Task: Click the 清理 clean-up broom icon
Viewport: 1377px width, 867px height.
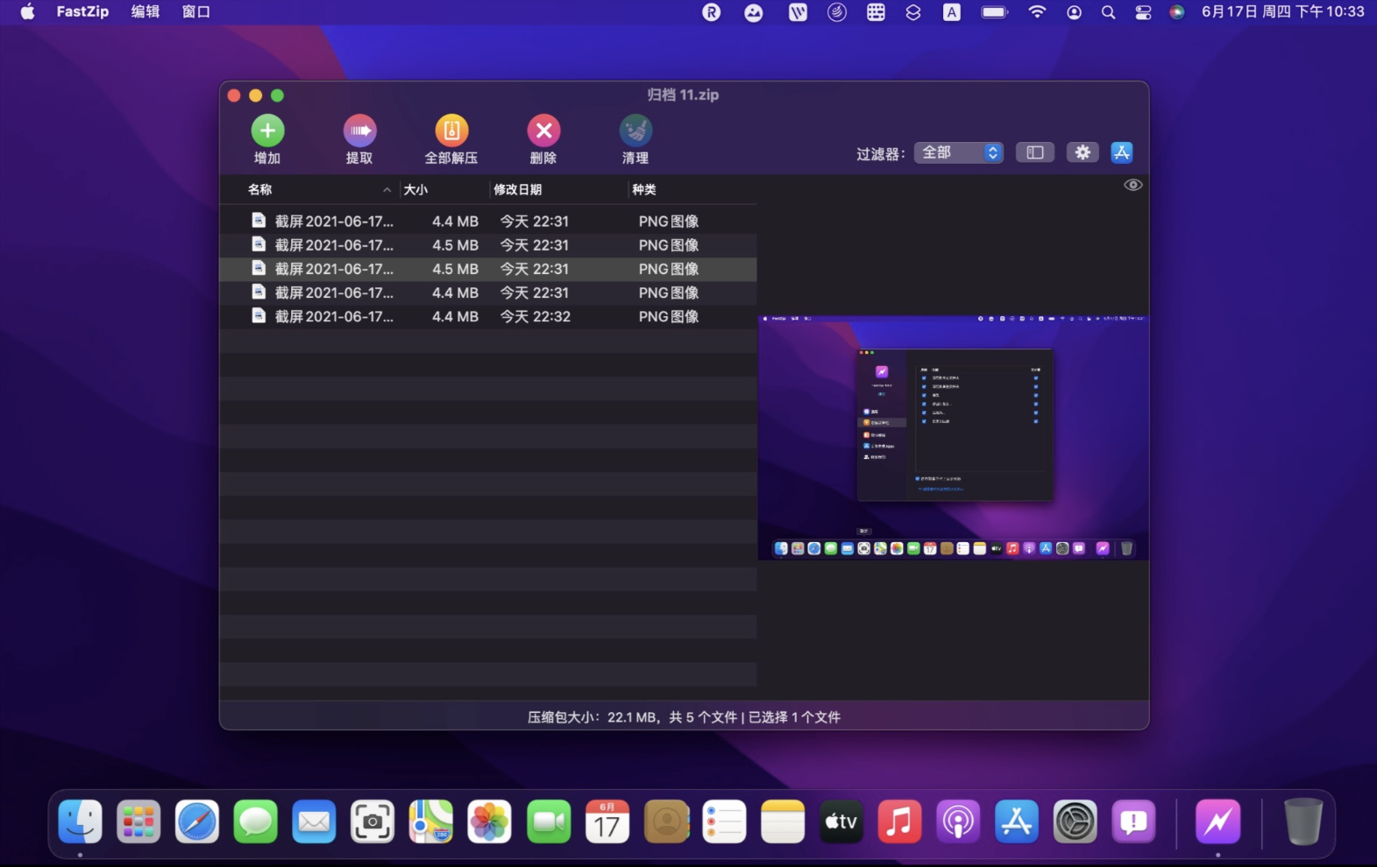Action: pos(635,130)
